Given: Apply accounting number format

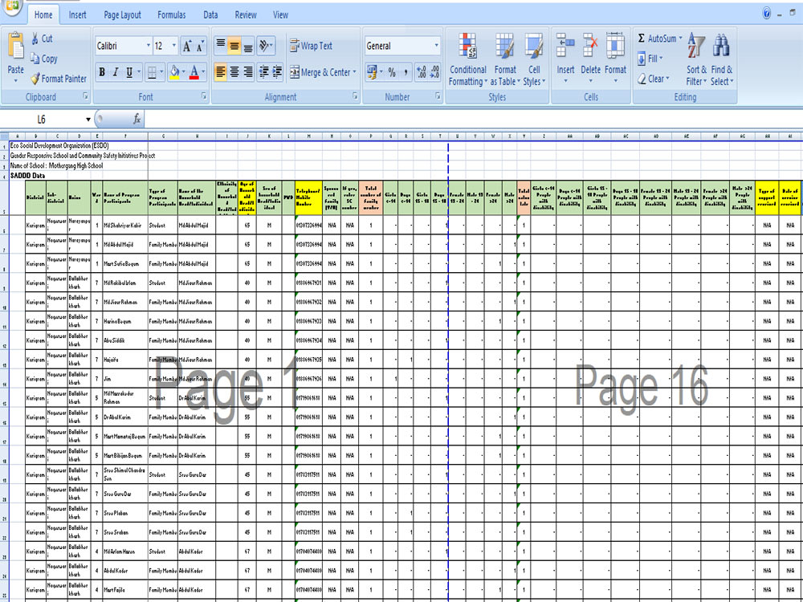Looking at the screenshot, I should [372, 72].
